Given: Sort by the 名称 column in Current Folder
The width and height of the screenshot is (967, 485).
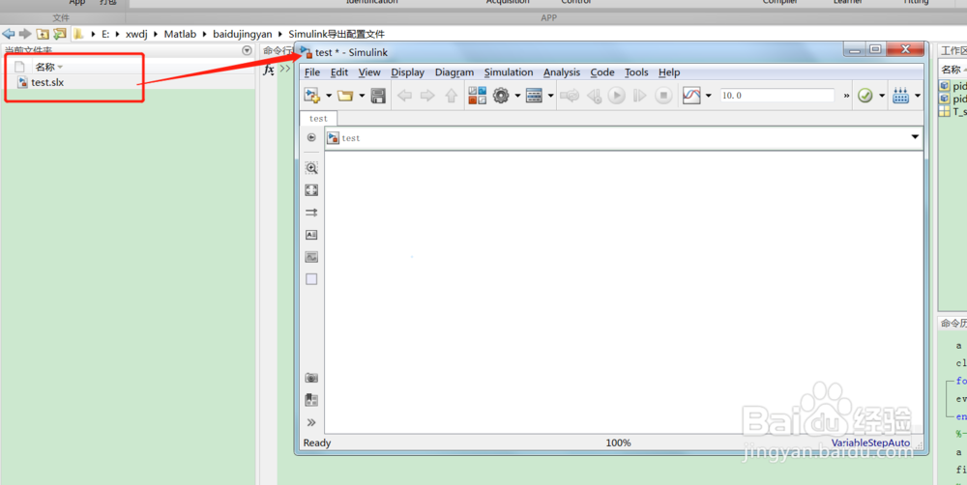Looking at the screenshot, I should tap(45, 67).
